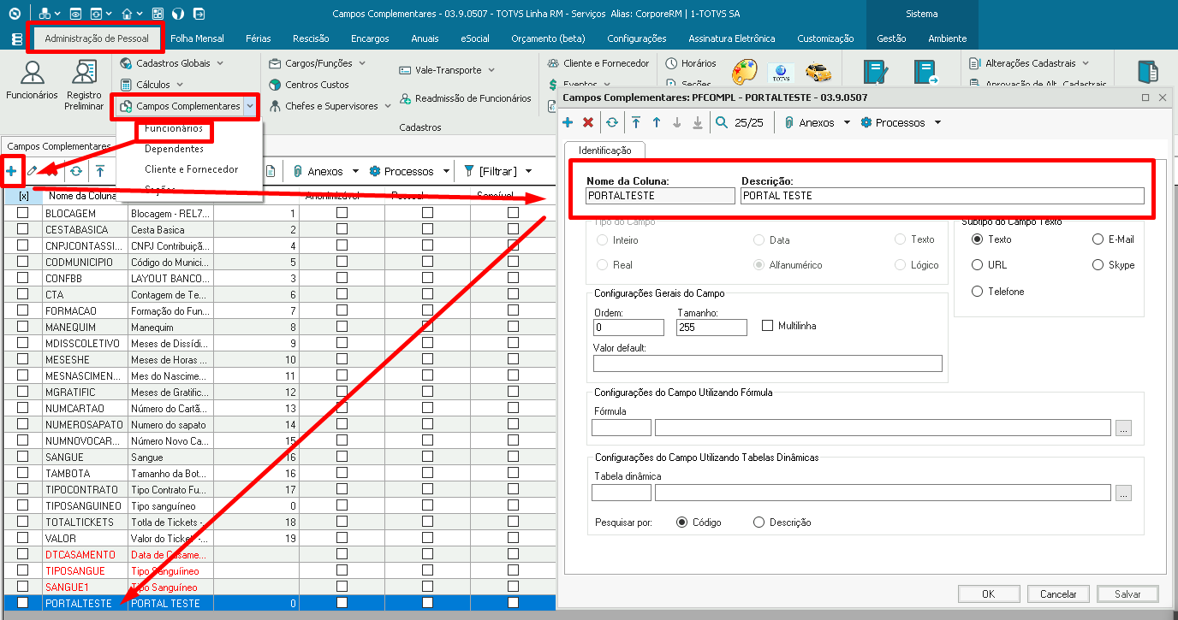Click the grid layout icon in quick access bar
The width and height of the screenshot is (1178, 620).
[158, 14]
